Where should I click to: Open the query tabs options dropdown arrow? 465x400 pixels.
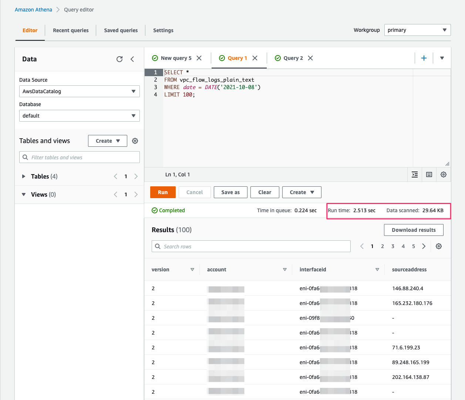[442, 58]
